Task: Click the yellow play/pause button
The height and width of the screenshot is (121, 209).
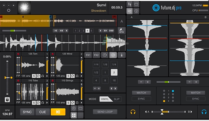Action: click(58, 112)
